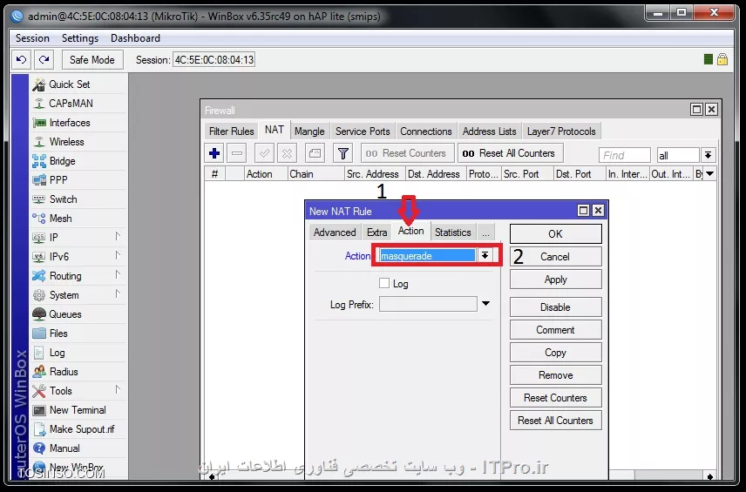Open the Session menu
This screenshot has height=492, width=746.
[32, 38]
